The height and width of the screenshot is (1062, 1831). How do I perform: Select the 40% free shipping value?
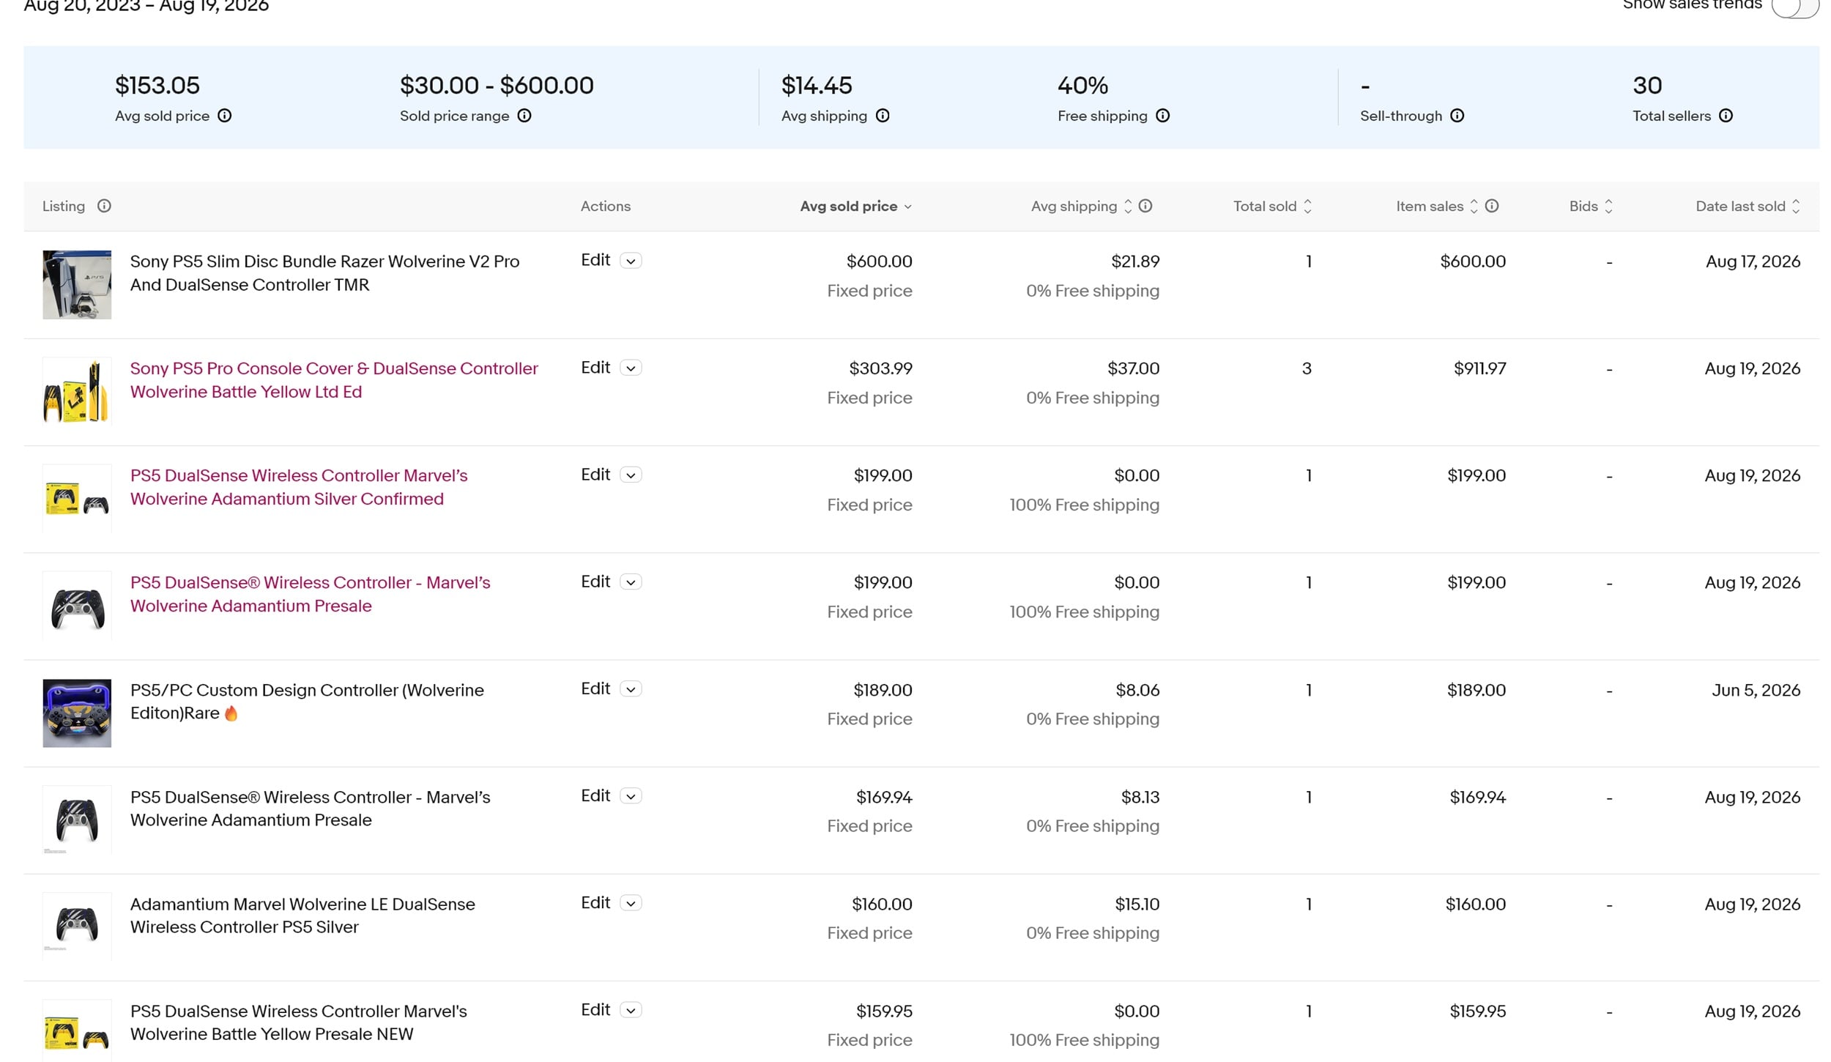(1082, 86)
